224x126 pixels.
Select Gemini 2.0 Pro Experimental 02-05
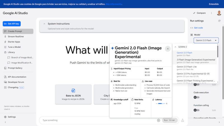click(x=195, y=75)
